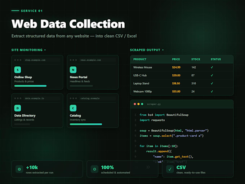245x184 pixels.
Task: Expand the SCRAPED OUTPUT arrow
Action: pos(163,50)
